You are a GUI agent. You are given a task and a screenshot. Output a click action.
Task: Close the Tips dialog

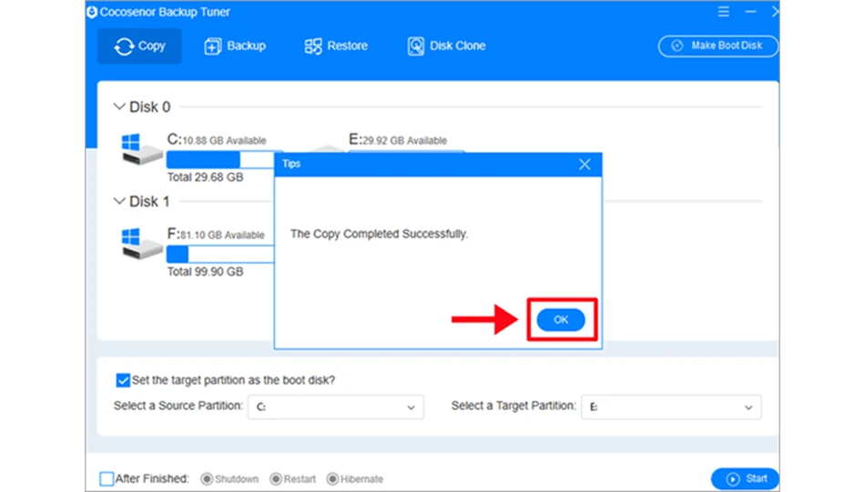click(x=585, y=165)
